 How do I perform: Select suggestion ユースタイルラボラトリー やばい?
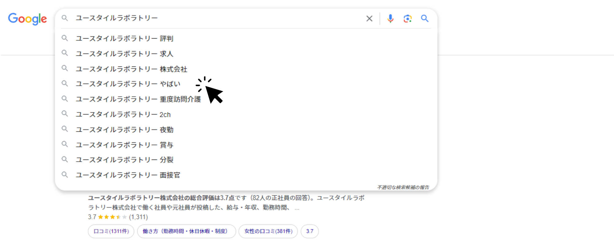point(246,84)
